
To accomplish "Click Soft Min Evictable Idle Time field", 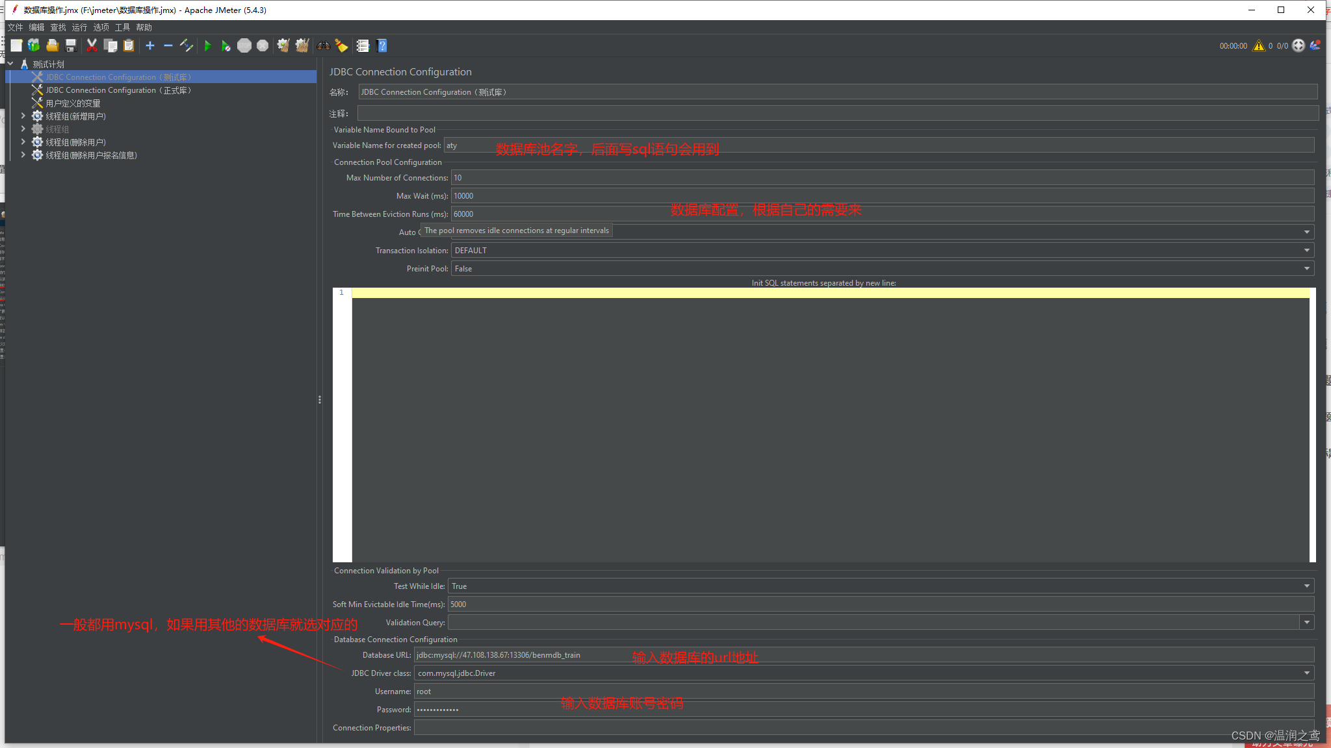I will click(881, 604).
